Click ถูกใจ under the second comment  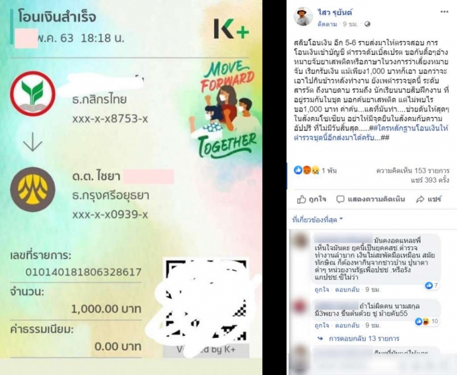point(322,325)
